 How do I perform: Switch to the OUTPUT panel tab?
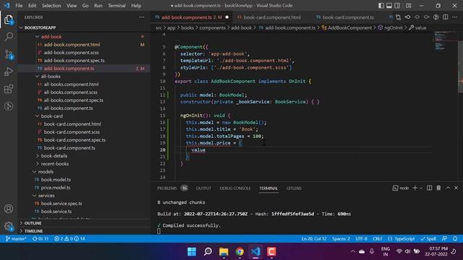[203, 188]
